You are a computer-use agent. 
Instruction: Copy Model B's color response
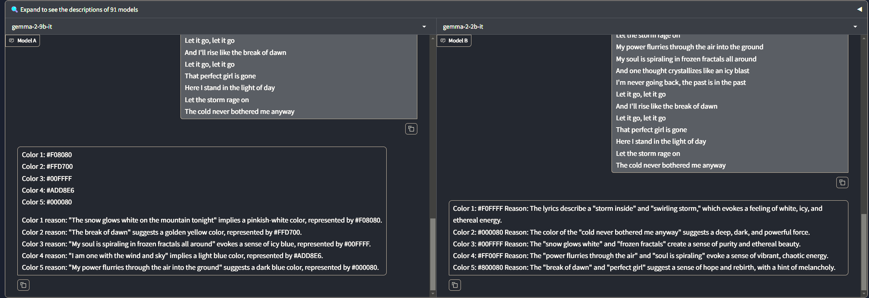pos(455,285)
